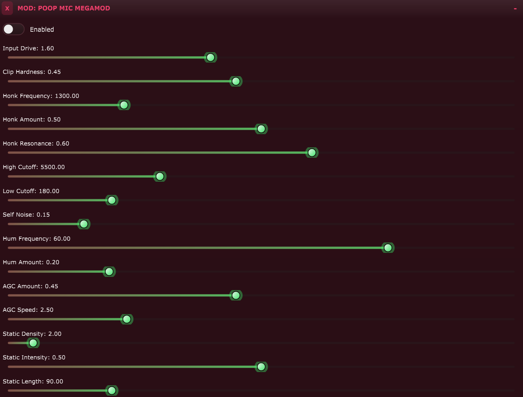Viewport: 523px width, 397px height.
Task: Click the Hum Amount slider handle
Action: click(109, 271)
